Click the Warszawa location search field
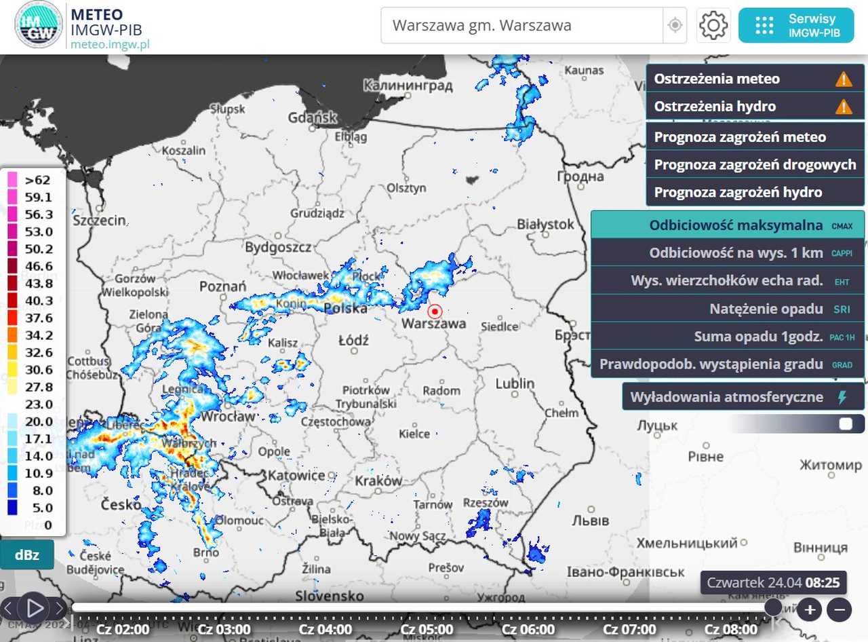The image size is (868, 642). (521, 26)
